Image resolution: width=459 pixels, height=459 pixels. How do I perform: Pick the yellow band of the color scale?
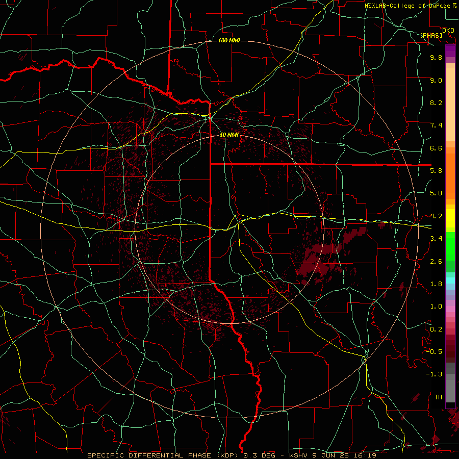[450, 218]
